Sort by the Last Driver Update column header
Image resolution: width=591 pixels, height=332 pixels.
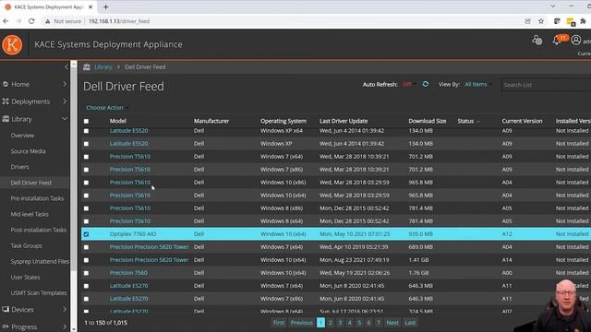click(x=344, y=121)
